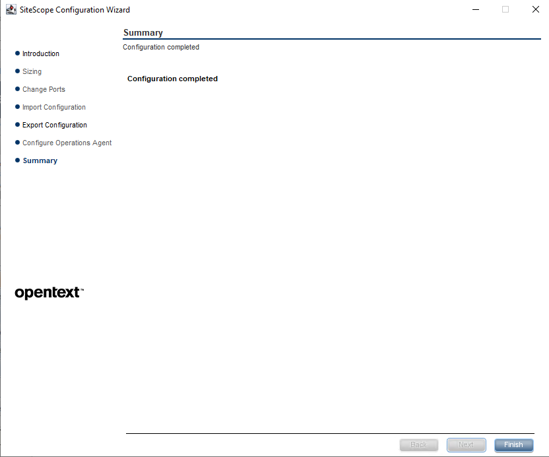Select the Sizing step in sidebar
549x457 pixels.
tap(32, 71)
